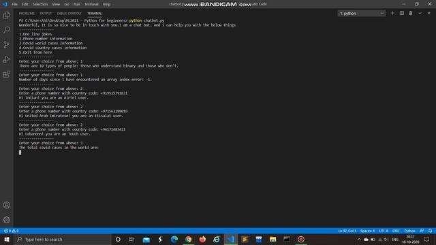Create a new terminal with plus icon
The image size is (436, 245).
coord(392,13)
